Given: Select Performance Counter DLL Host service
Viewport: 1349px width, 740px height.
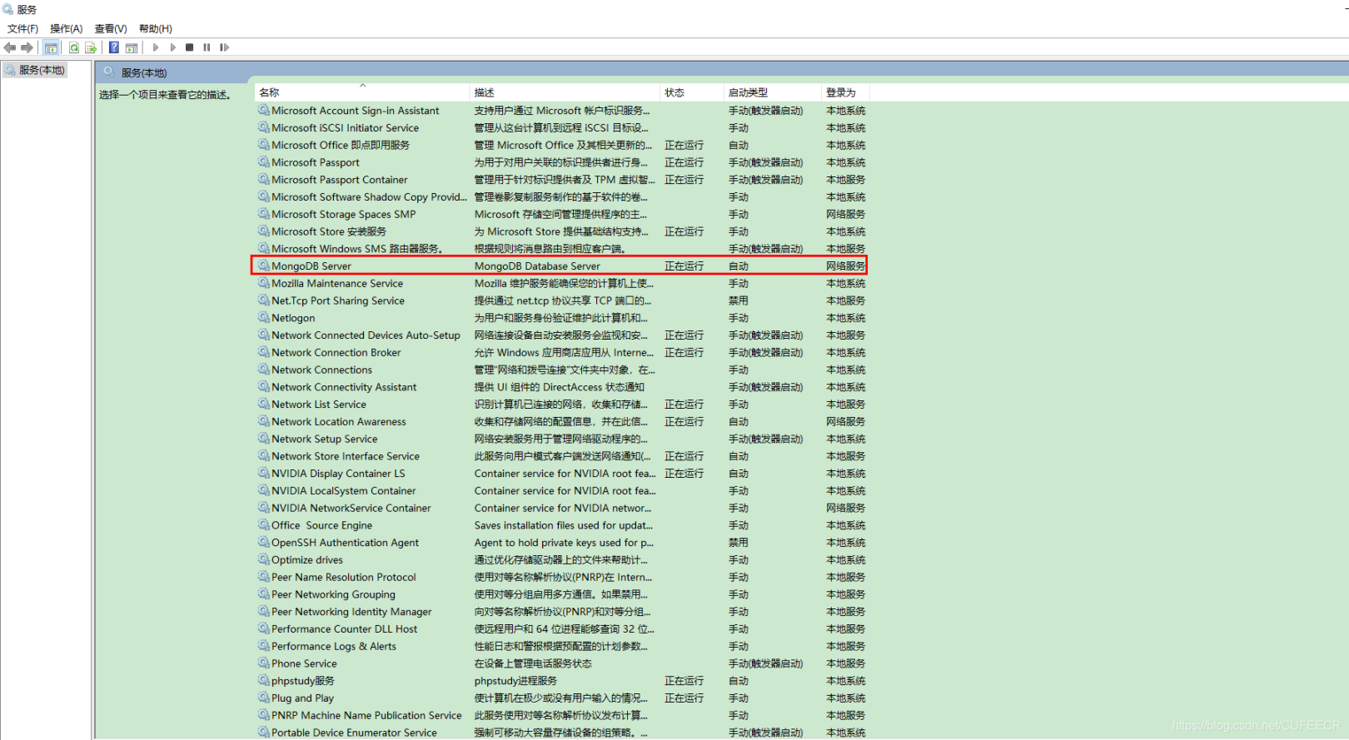Looking at the screenshot, I should pos(345,629).
